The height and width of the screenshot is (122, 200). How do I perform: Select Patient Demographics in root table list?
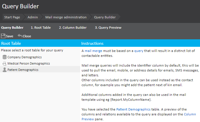click(23, 70)
